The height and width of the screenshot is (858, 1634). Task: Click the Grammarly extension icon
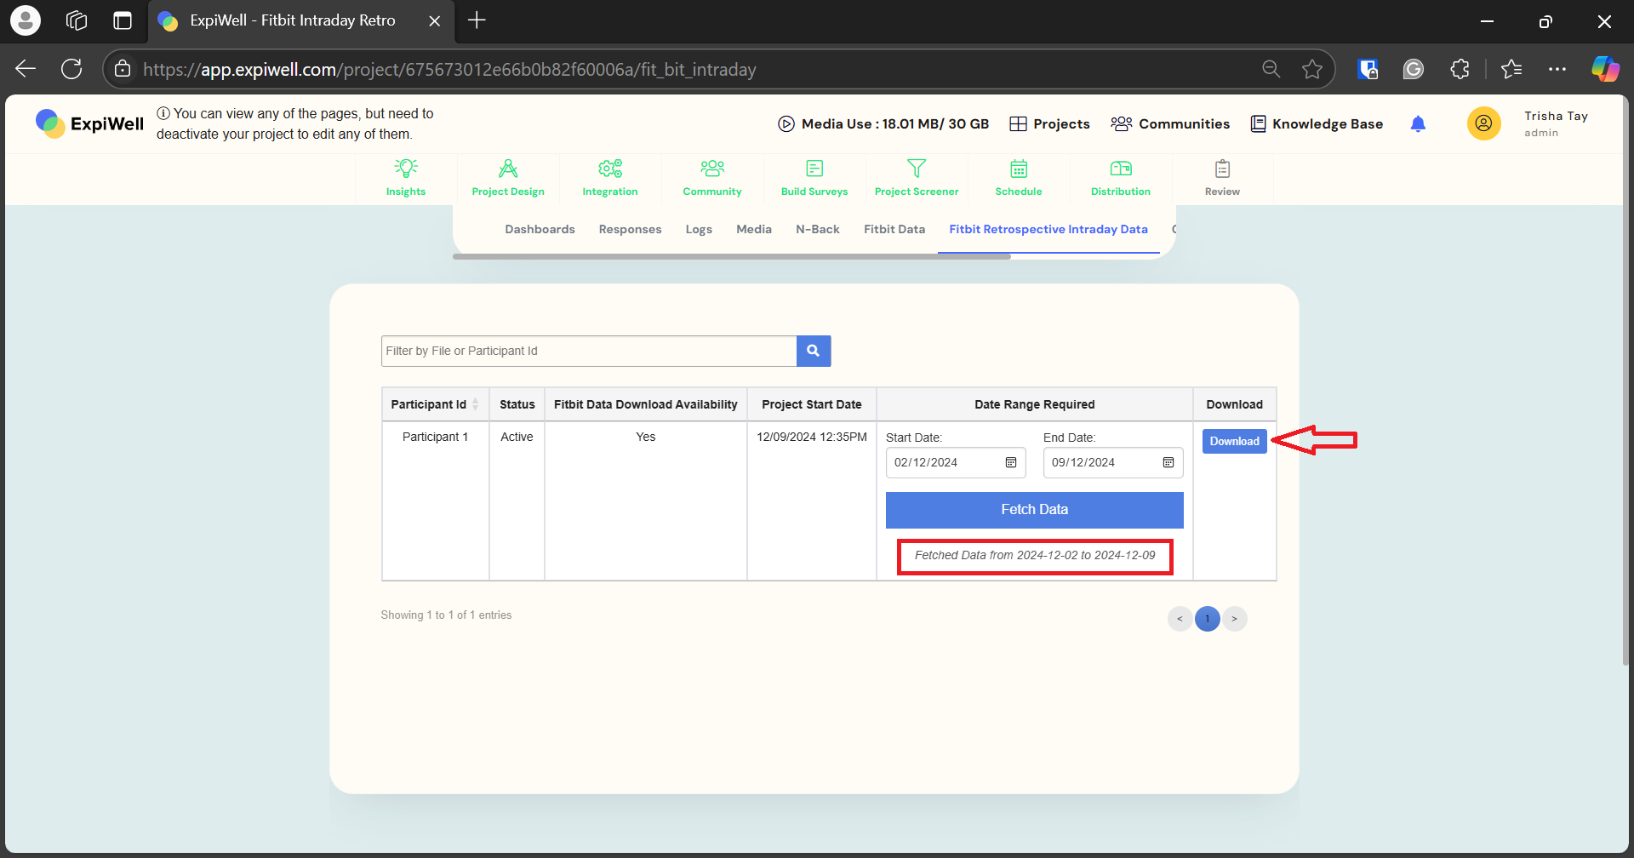click(1414, 69)
